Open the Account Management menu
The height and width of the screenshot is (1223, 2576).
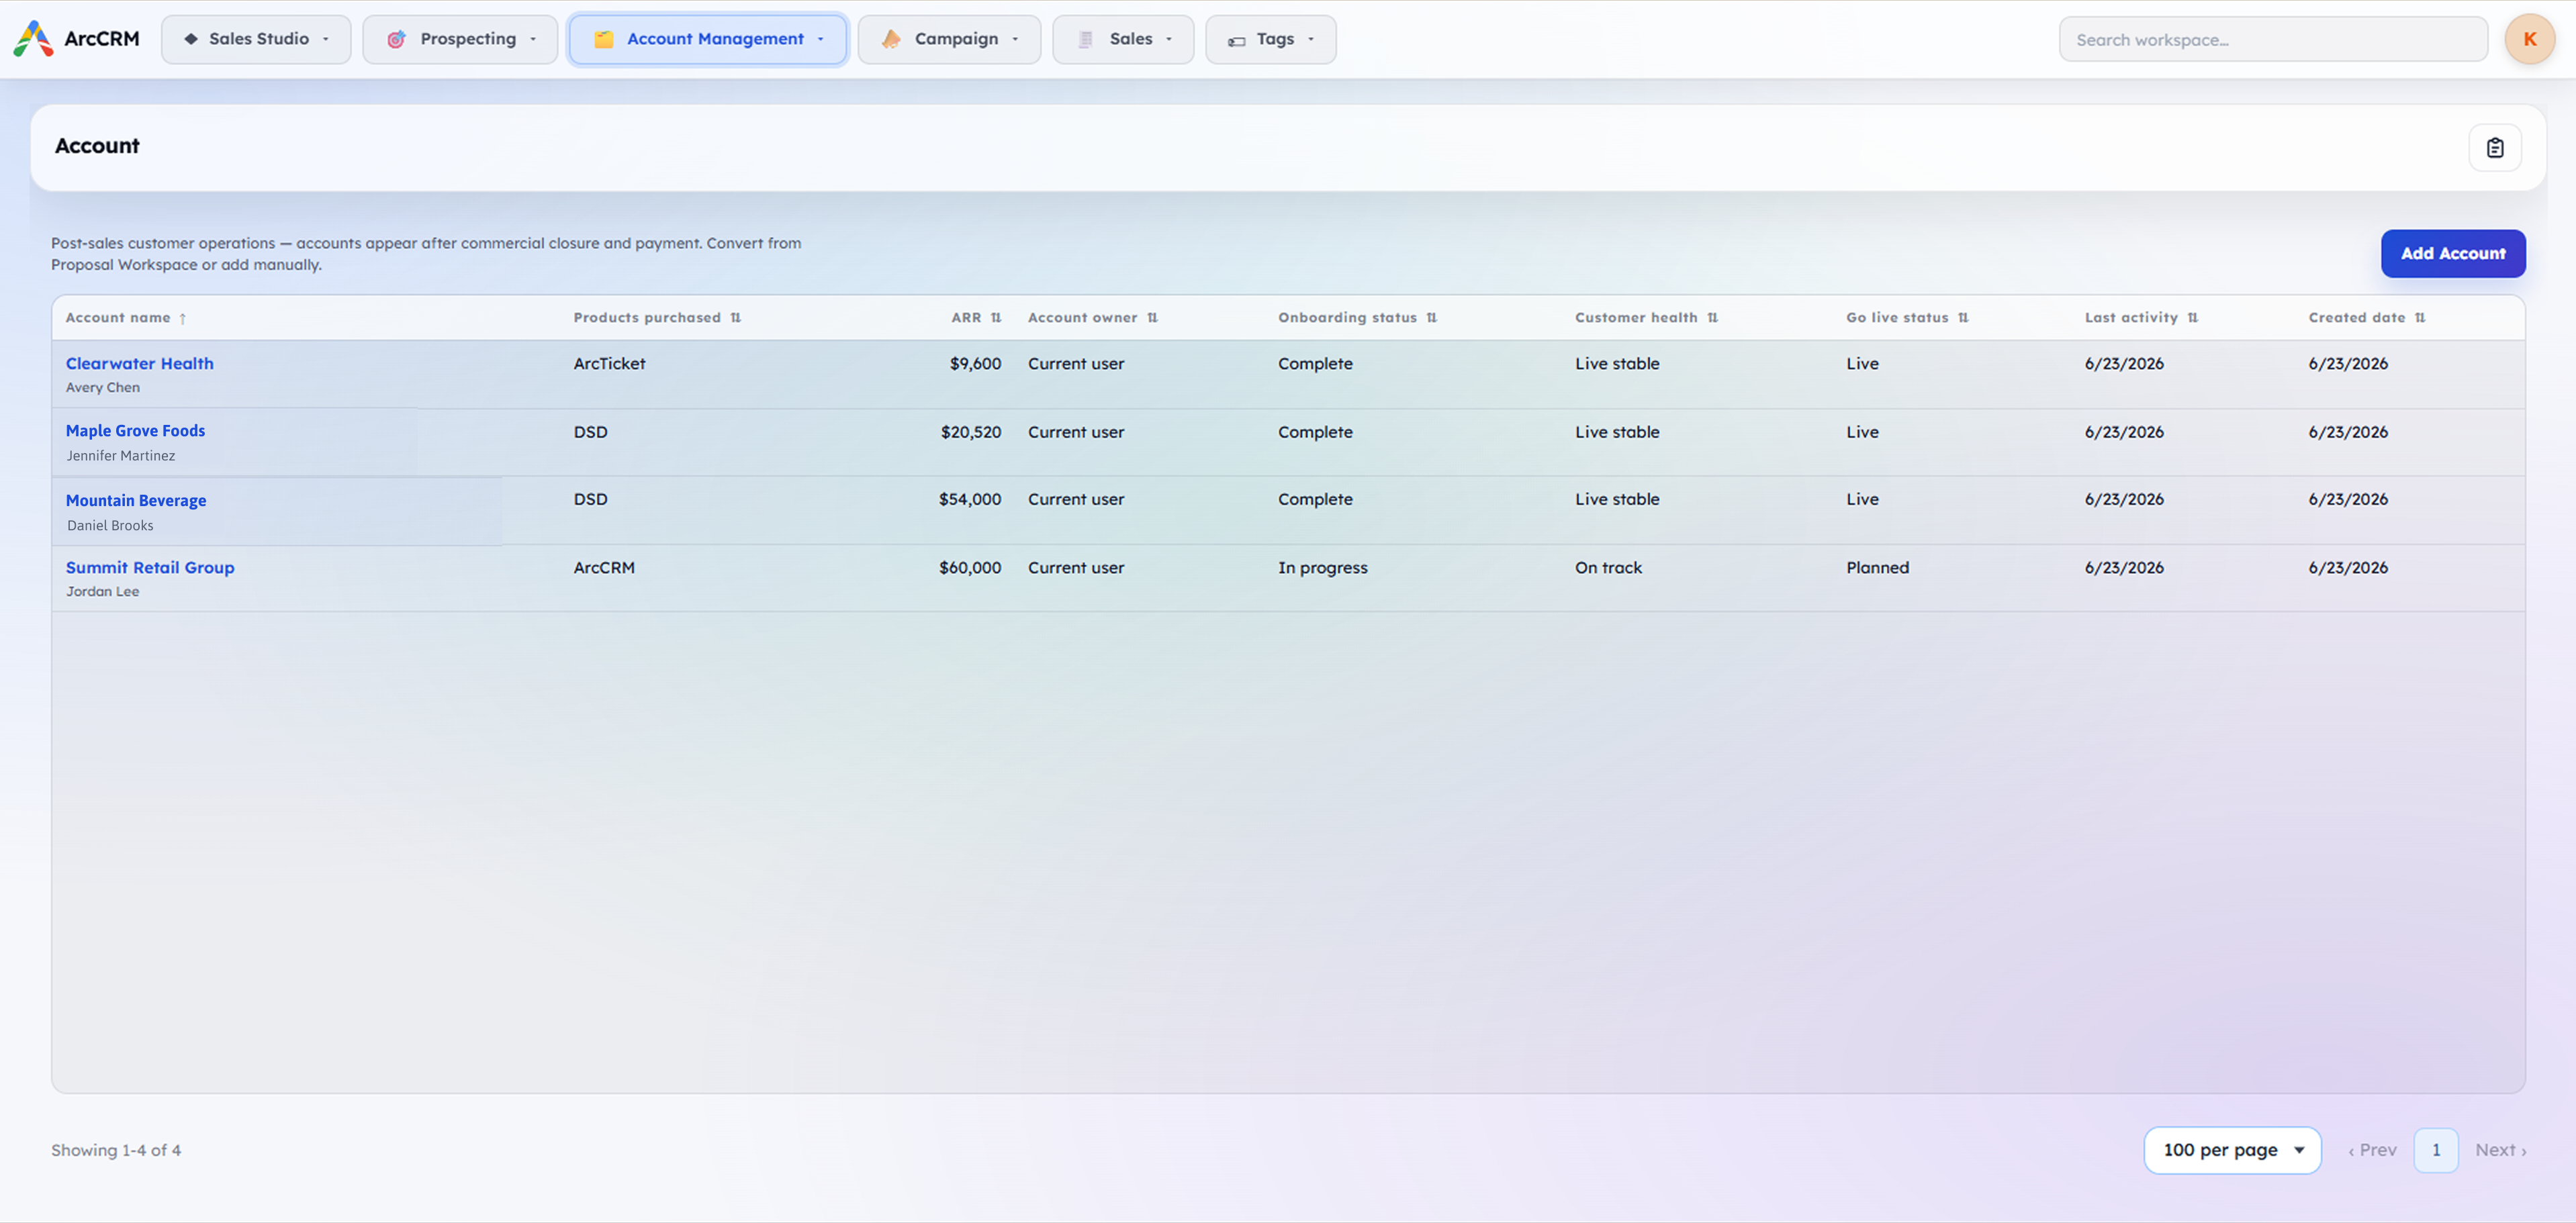708,39
